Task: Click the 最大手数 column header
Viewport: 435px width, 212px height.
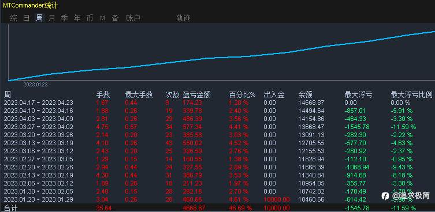Action: (x=139, y=95)
